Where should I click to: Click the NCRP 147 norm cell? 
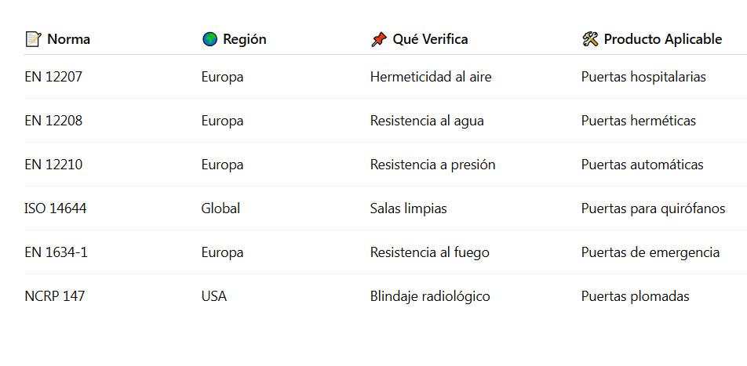[x=55, y=296]
